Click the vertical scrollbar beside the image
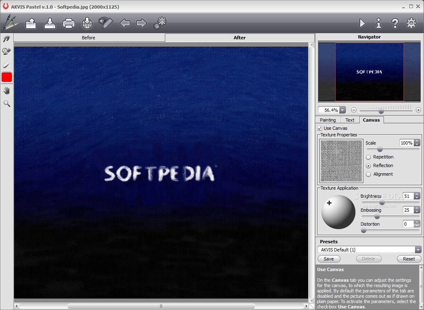Screen dimensions: 424x310 [x=311, y=173]
